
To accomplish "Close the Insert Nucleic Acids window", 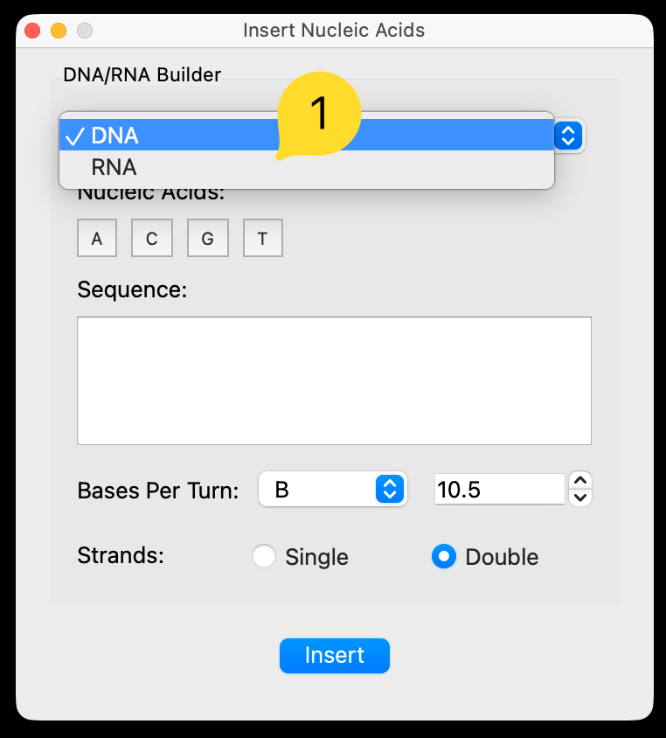I will tap(32, 31).
